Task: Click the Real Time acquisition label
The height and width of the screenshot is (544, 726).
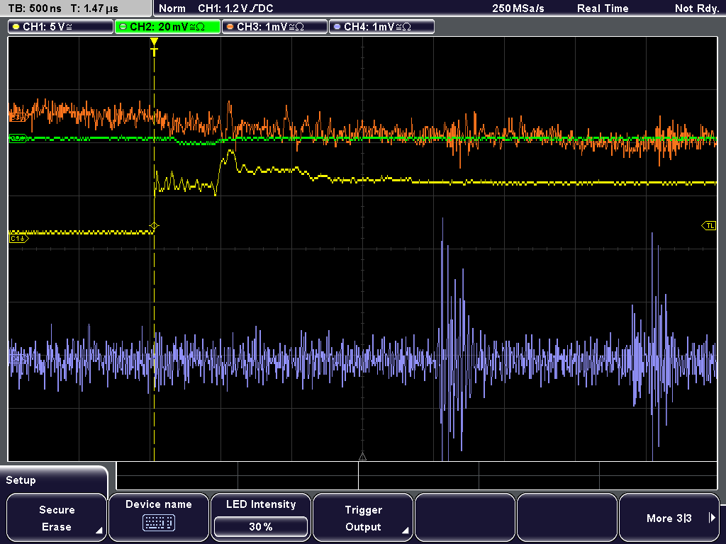Action: coord(603,8)
